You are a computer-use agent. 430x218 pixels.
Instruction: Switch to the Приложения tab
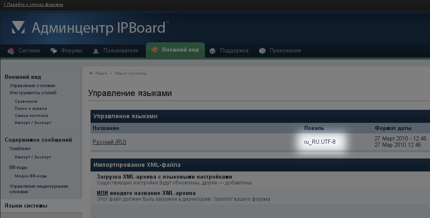285,51
